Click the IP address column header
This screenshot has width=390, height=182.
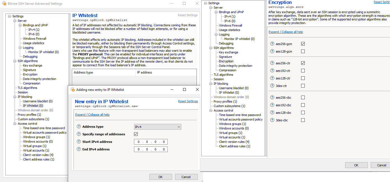click(x=166, y=72)
